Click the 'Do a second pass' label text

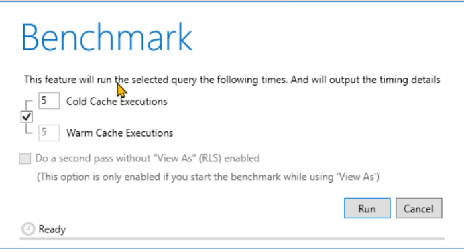(148, 159)
